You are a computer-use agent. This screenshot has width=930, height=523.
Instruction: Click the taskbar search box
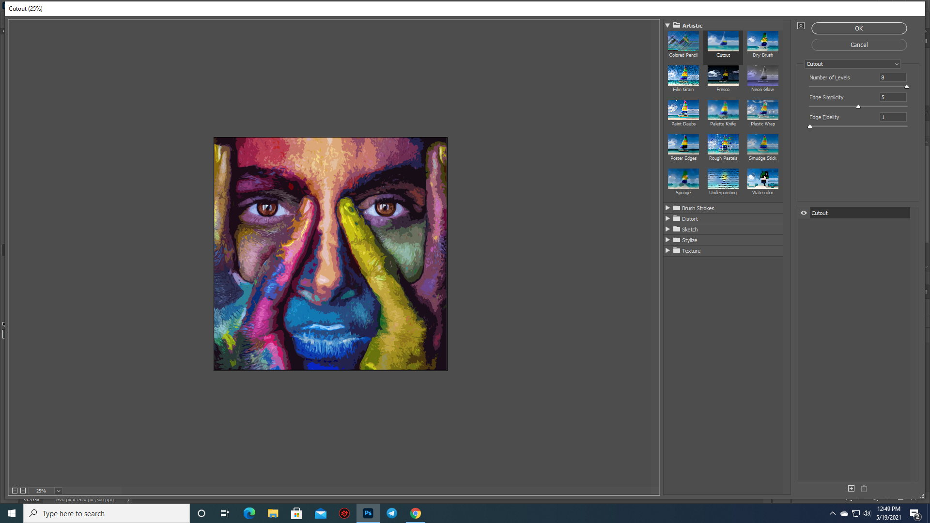107,513
